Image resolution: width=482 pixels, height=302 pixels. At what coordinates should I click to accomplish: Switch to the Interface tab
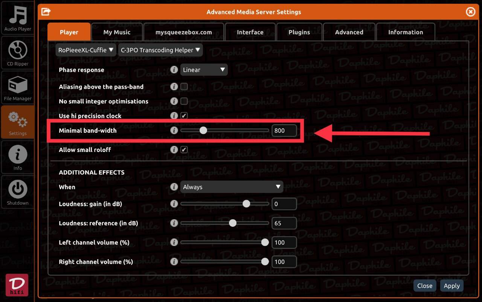(250, 32)
